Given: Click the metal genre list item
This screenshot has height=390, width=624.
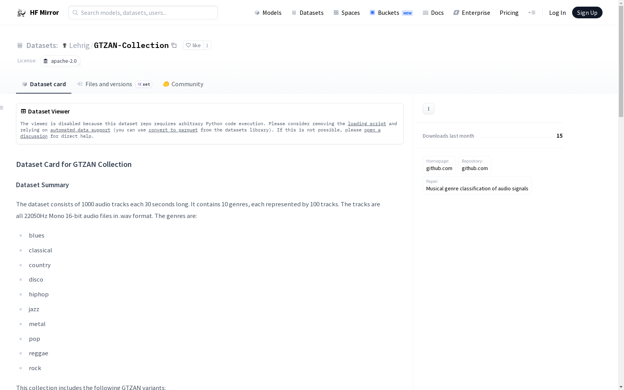Looking at the screenshot, I should point(37,324).
